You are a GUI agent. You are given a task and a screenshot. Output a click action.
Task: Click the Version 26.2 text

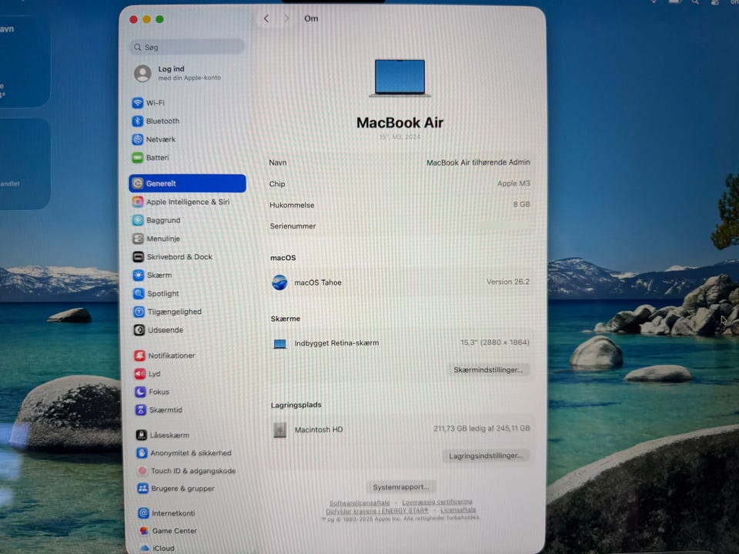pyautogui.click(x=507, y=282)
